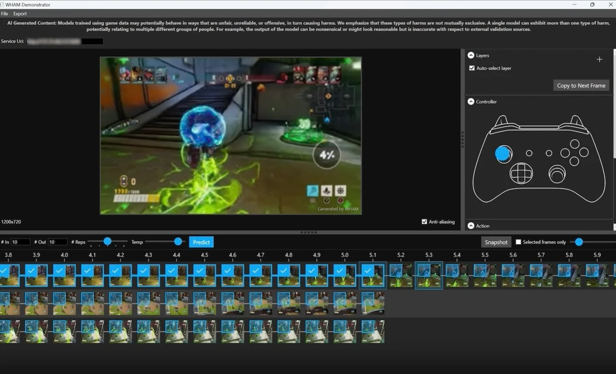Collapse the Controller panel section

[x=471, y=101]
